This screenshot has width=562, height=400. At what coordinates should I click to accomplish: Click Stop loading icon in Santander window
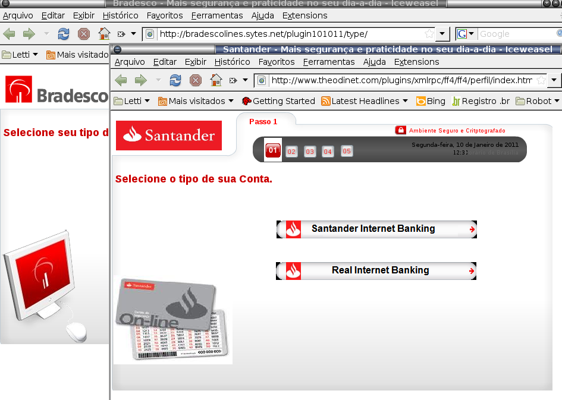click(195, 80)
